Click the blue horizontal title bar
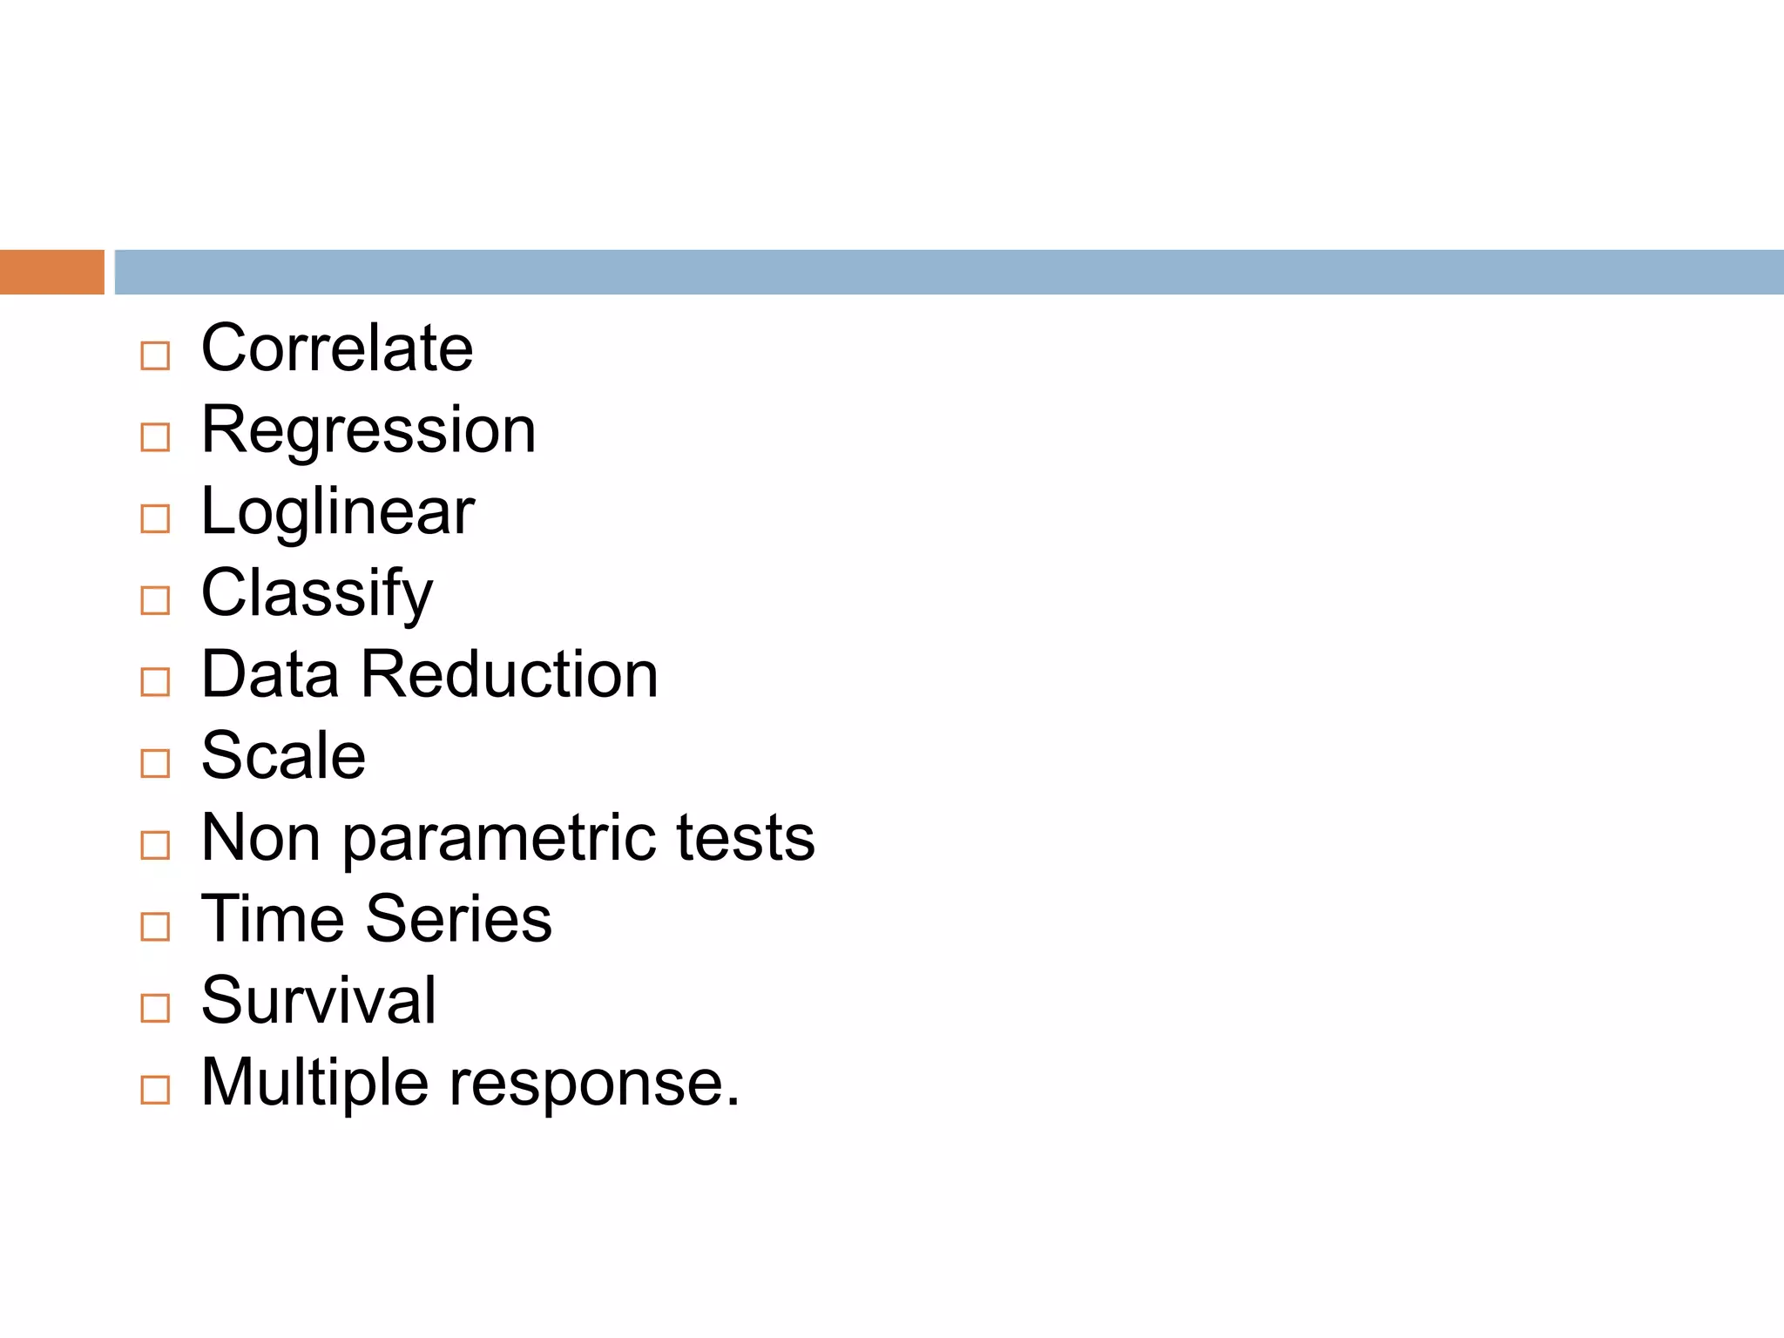1784x1338 pixels. [x=948, y=272]
